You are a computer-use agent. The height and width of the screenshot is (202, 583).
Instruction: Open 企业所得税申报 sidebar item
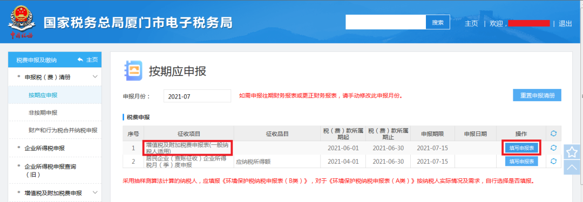45,148
